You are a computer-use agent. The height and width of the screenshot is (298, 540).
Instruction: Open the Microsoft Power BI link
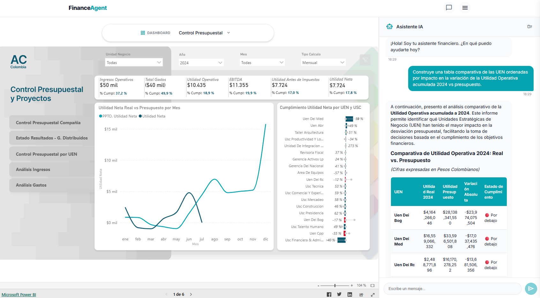coord(19,294)
